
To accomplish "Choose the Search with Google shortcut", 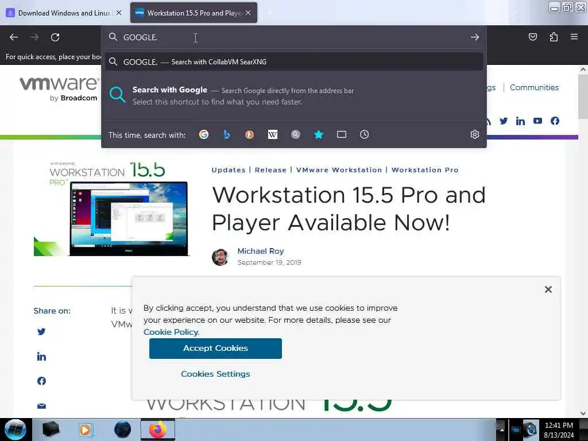I will point(294,96).
